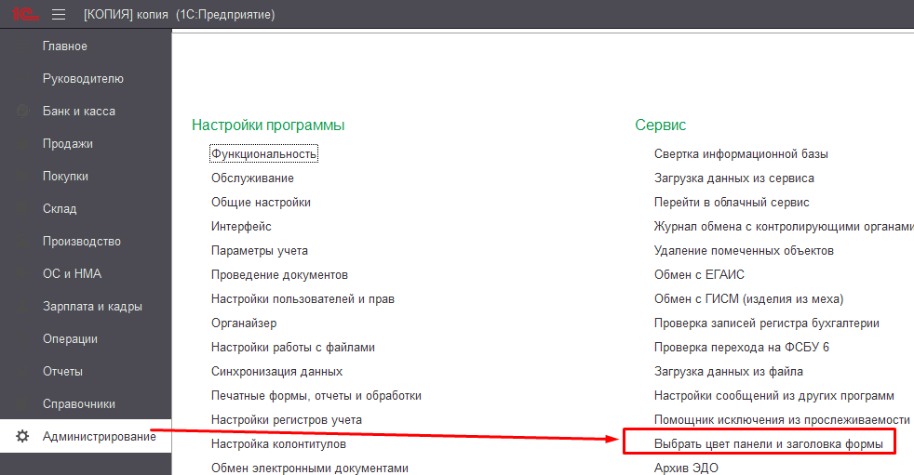Open the Главное section
Image resolution: width=914 pixels, height=475 pixels.
(x=64, y=46)
